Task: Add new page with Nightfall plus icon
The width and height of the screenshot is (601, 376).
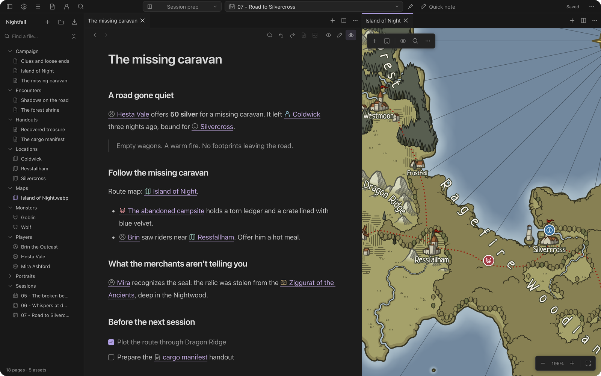Action: (x=48, y=22)
